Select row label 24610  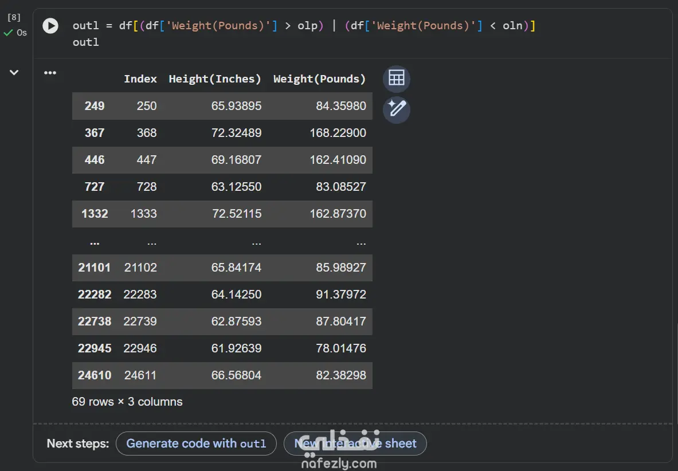94,375
